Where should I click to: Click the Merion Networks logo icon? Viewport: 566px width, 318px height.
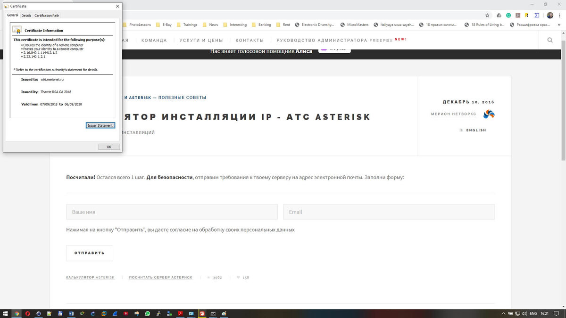[x=489, y=114]
